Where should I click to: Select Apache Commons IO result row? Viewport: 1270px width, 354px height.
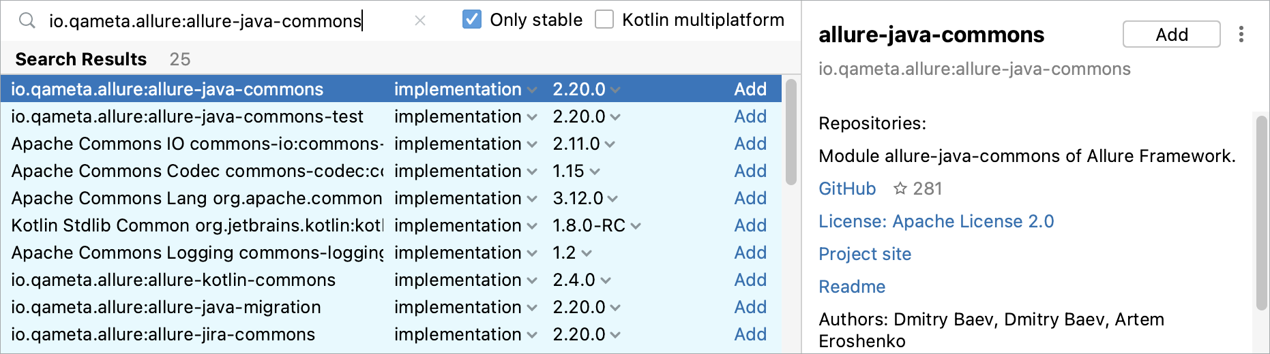tap(391, 144)
